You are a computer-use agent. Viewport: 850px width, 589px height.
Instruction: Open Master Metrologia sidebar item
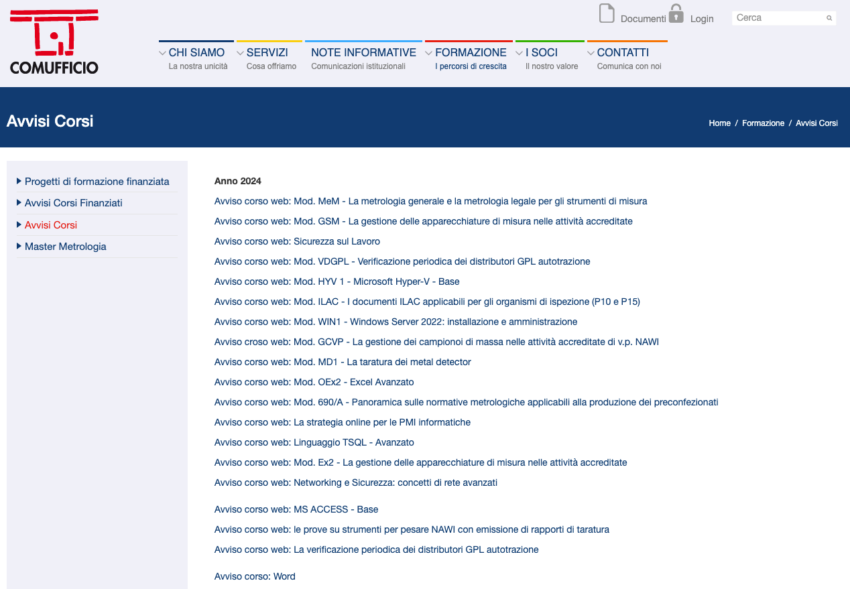coord(66,247)
